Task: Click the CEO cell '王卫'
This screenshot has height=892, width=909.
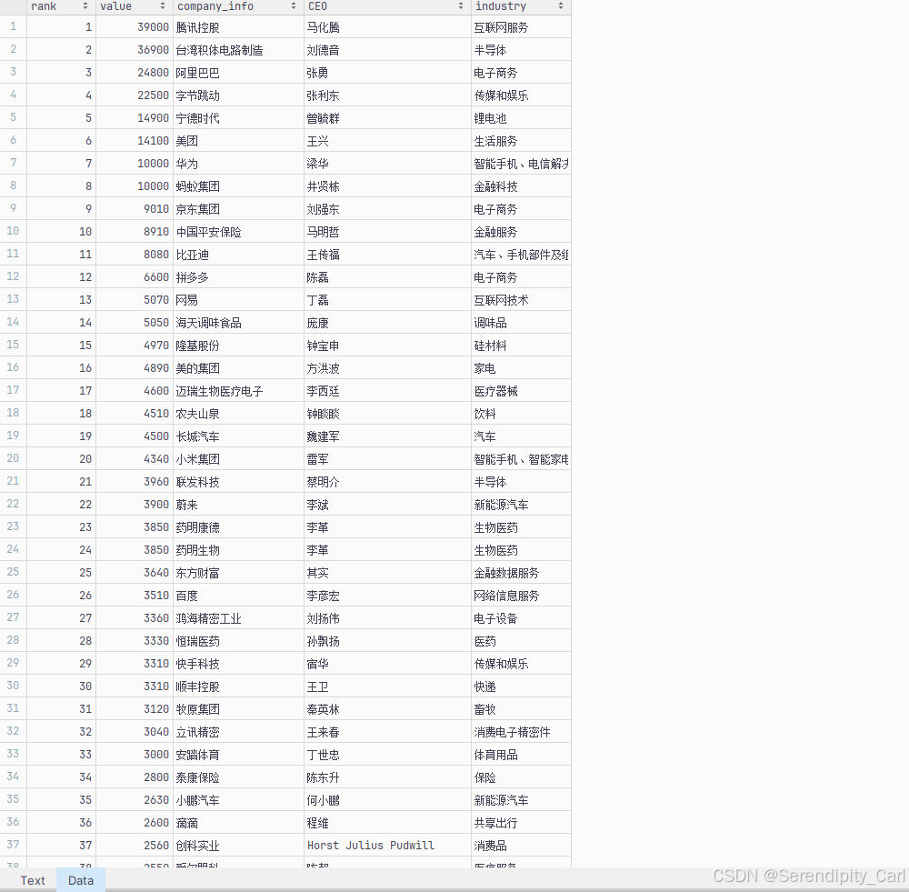Action: 388,687
